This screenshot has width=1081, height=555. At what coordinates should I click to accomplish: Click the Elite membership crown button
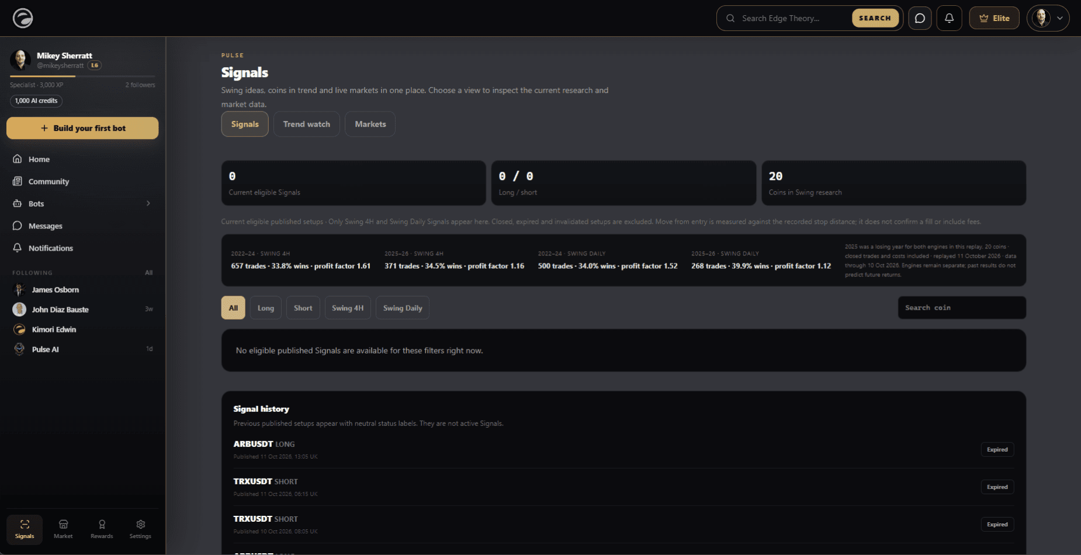(994, 18)
